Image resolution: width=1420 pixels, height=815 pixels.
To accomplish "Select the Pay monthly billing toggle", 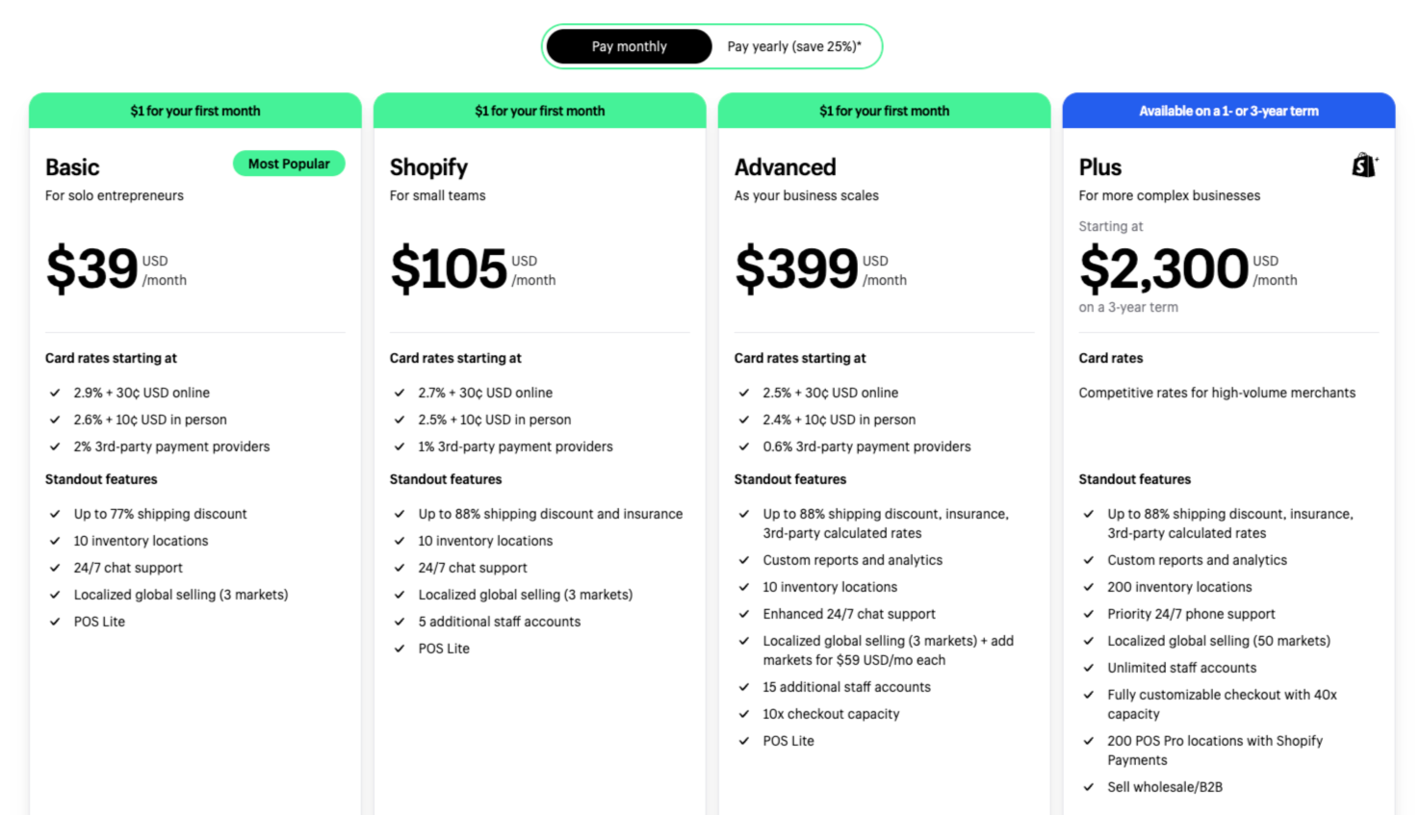I will click(x=629, y=46).
